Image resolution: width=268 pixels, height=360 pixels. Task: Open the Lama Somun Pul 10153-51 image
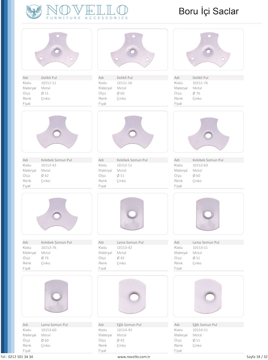(x=208, y=214)
